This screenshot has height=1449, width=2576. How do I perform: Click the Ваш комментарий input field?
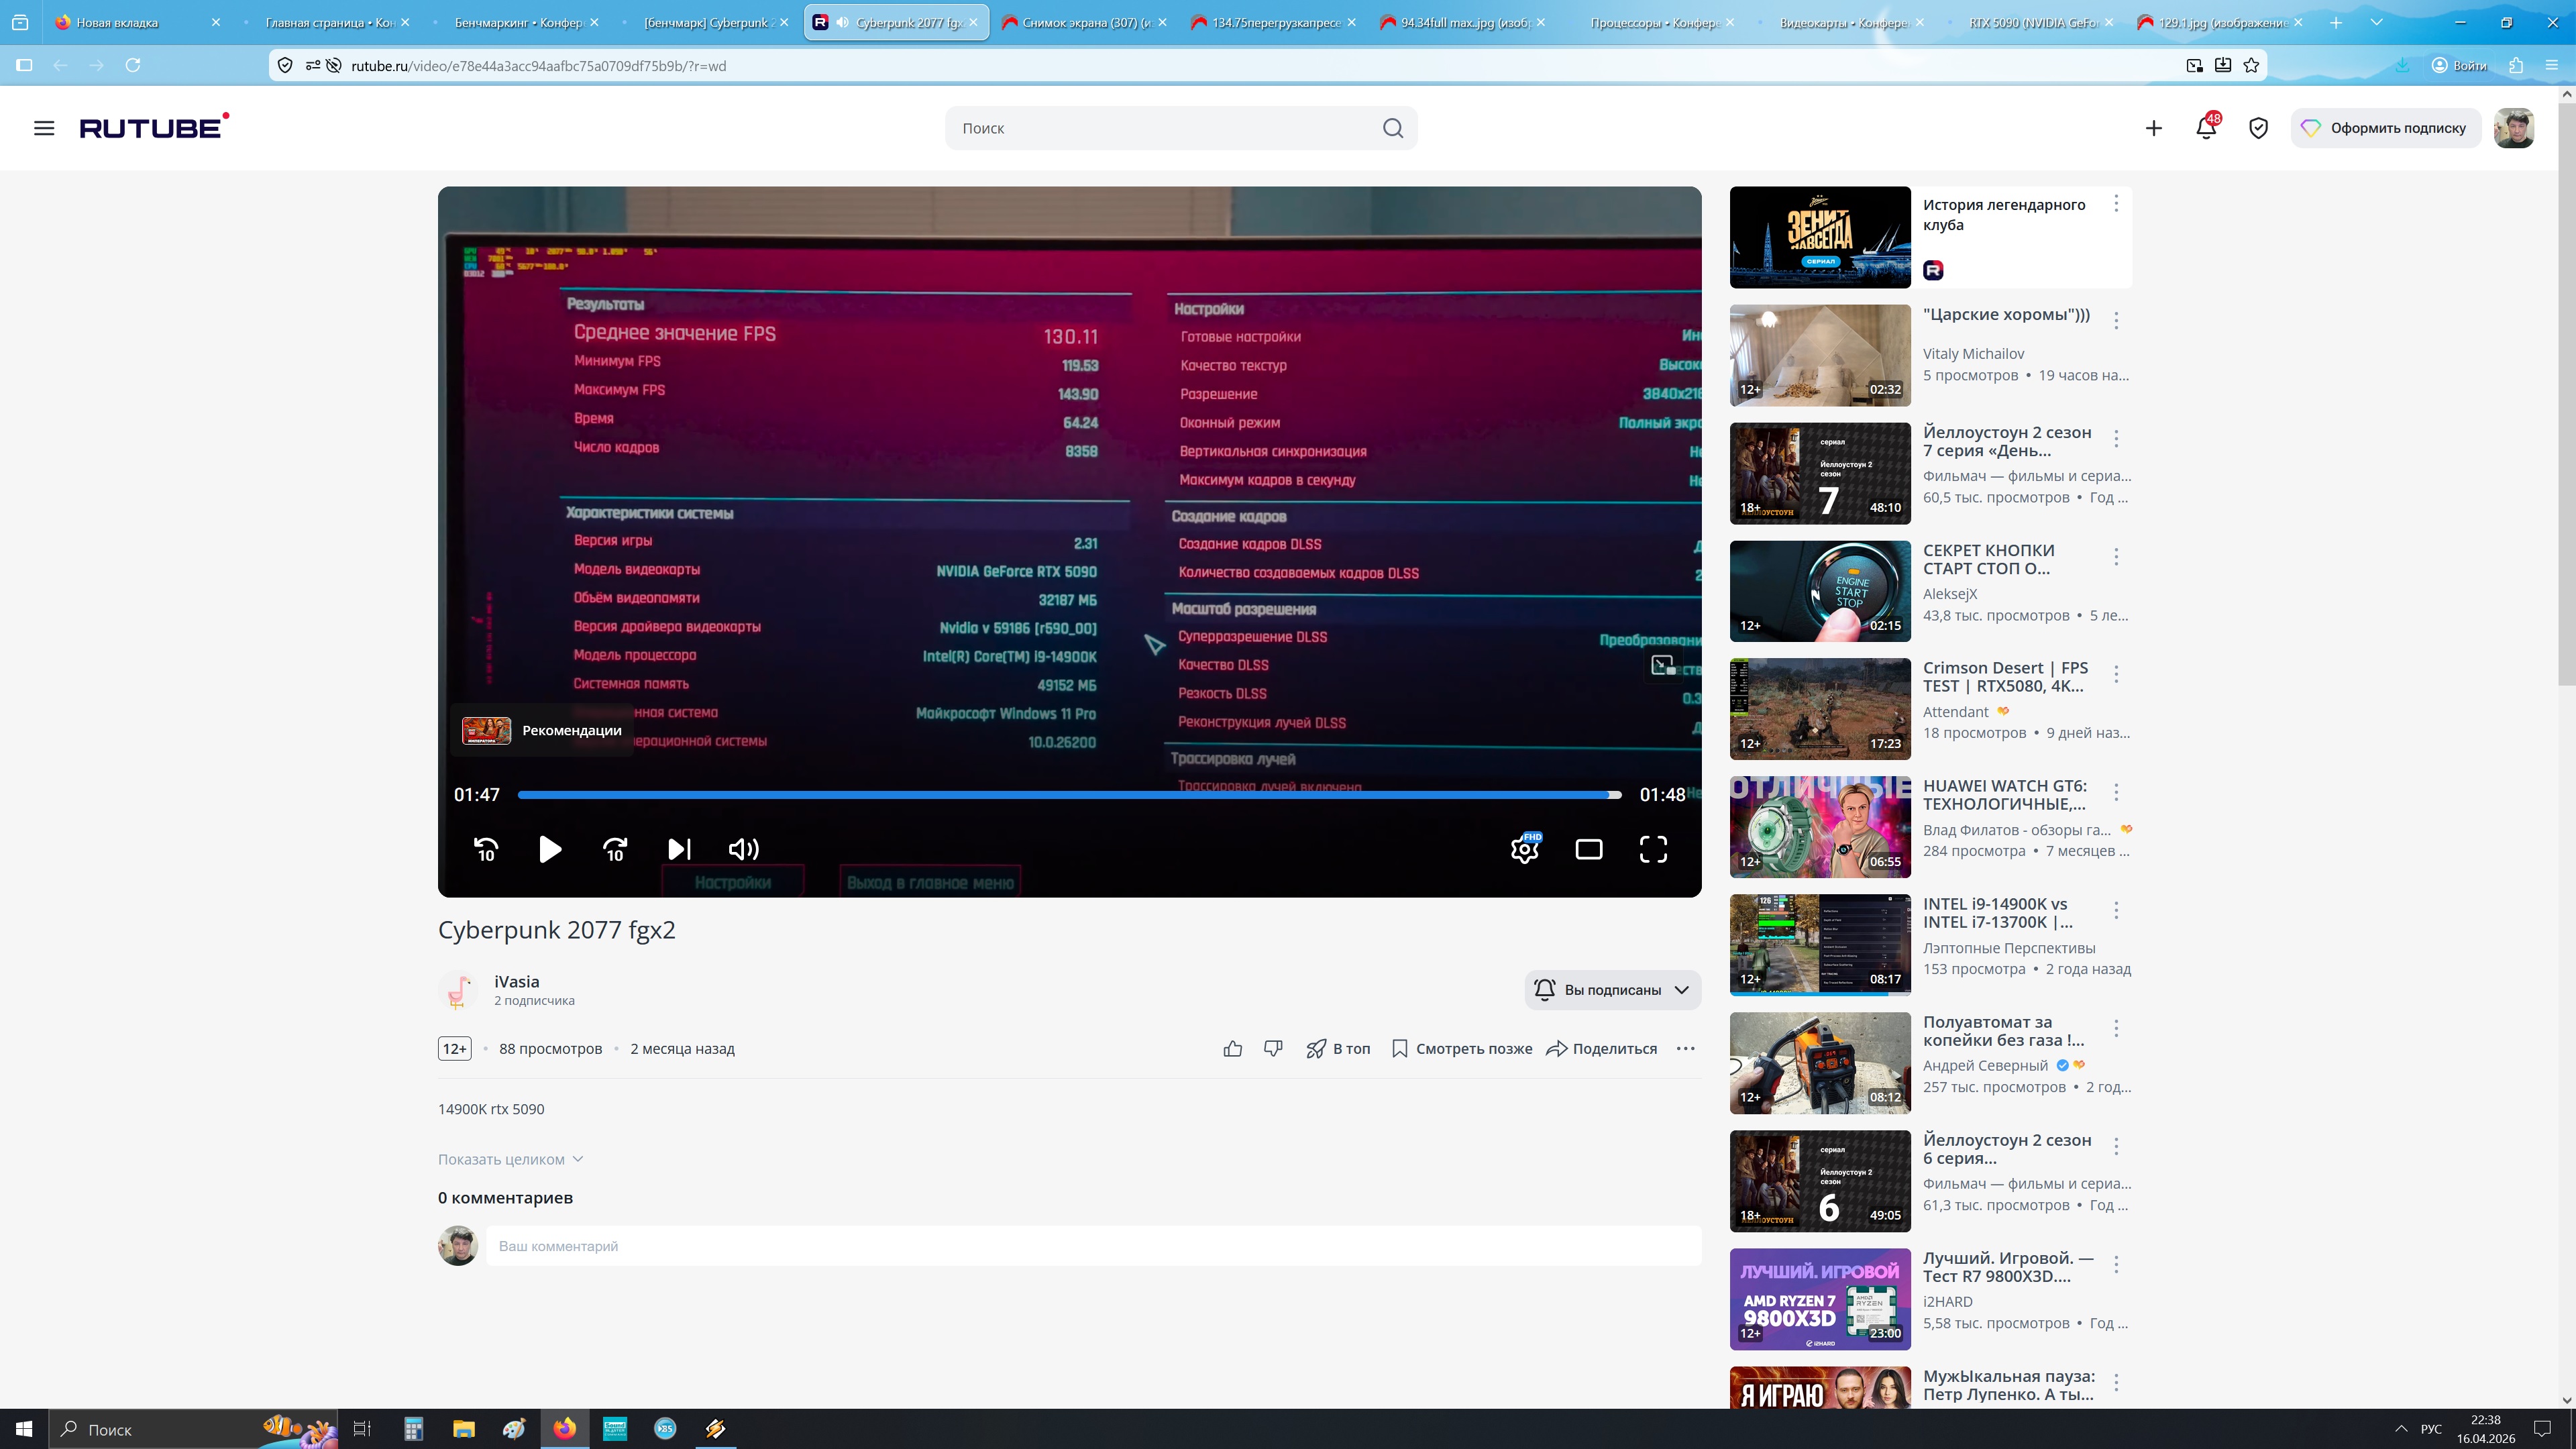coord(1092,1246)
